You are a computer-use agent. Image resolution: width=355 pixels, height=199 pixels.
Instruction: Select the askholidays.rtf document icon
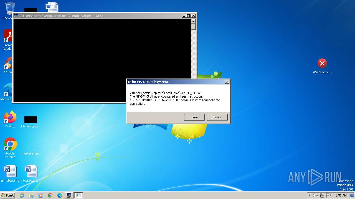pos(10,174)
